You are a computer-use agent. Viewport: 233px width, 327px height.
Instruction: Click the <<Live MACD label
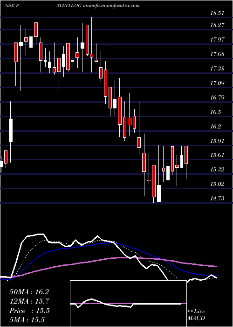pos(196,314)
